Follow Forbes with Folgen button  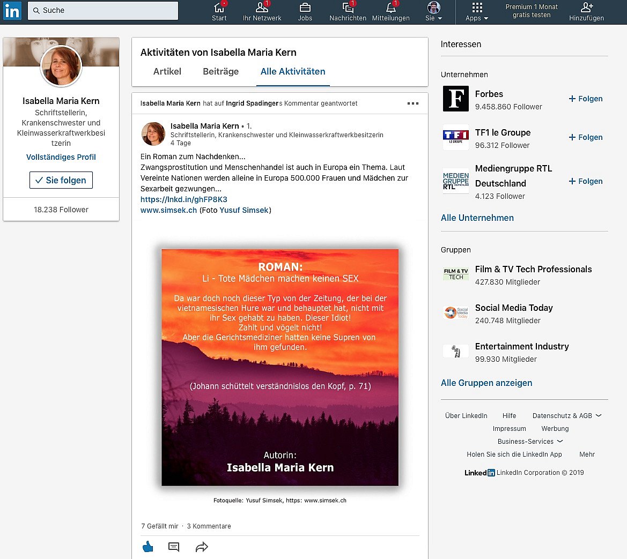click(585, 99)
